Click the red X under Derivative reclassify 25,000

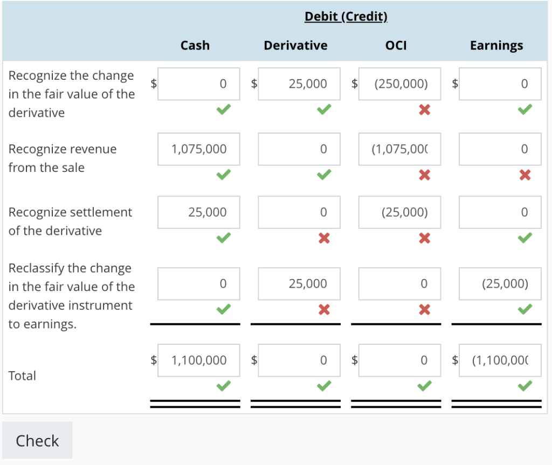click(x=324, y=309)
